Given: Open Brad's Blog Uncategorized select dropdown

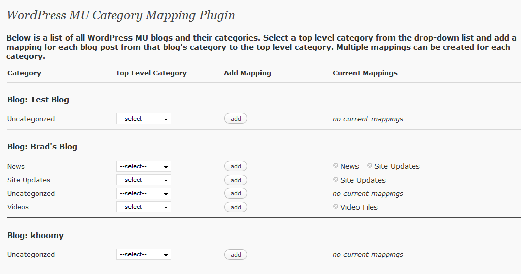Looking at the screenshot, I should pyautogui.click(x=144, y=193).
